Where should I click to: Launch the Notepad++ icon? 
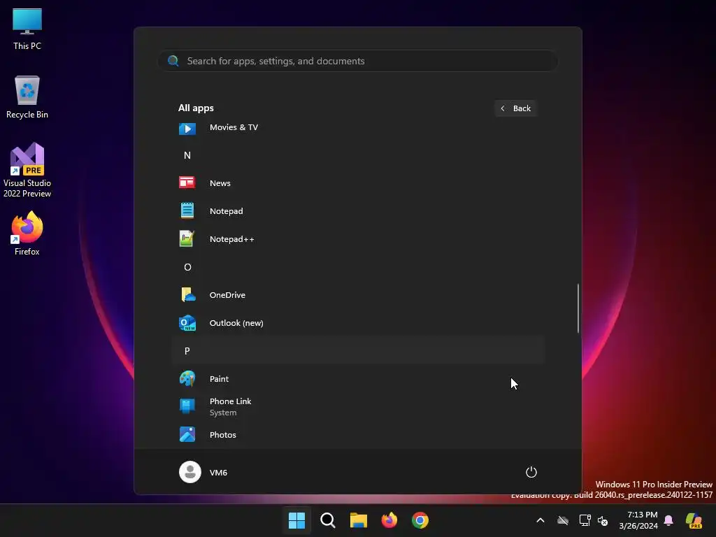[x=187, y=238]
